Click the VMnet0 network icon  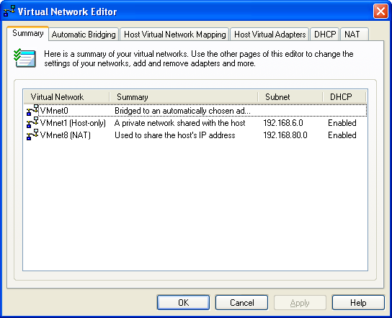[x=32, y=110]
